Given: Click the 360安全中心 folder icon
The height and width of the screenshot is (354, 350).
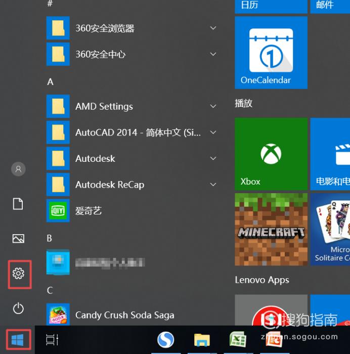Looking at the screenshot, I should tap(58, 54).
